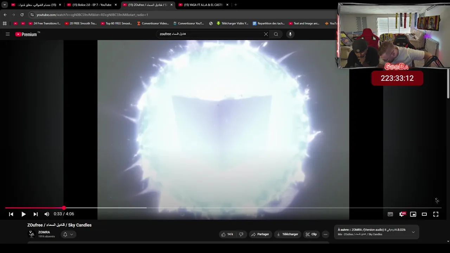This screenshot has width=450, height=253.
Task: Open Convertisseur YouT... bookmark
Action: [x=188, y=24]
